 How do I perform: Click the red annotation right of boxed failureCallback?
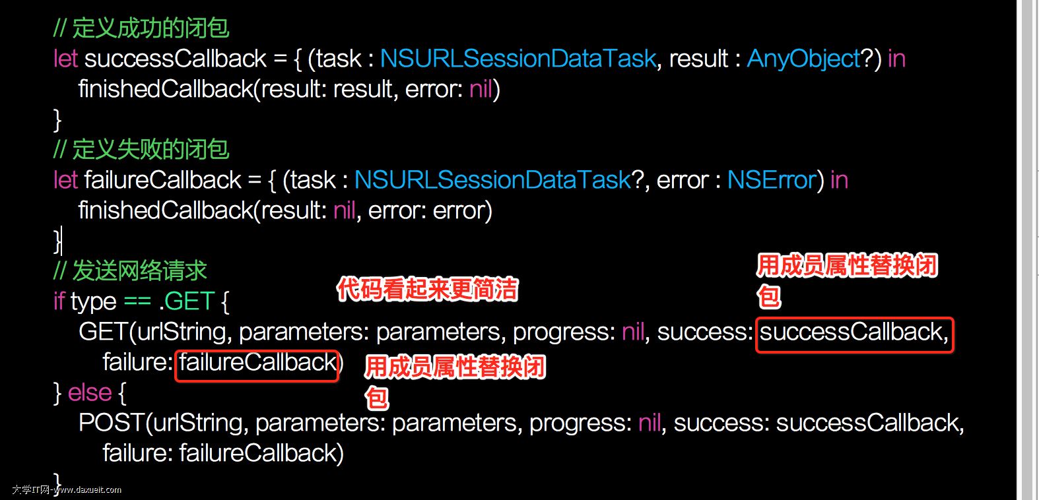pyautogui.click(x=455, y=367)
